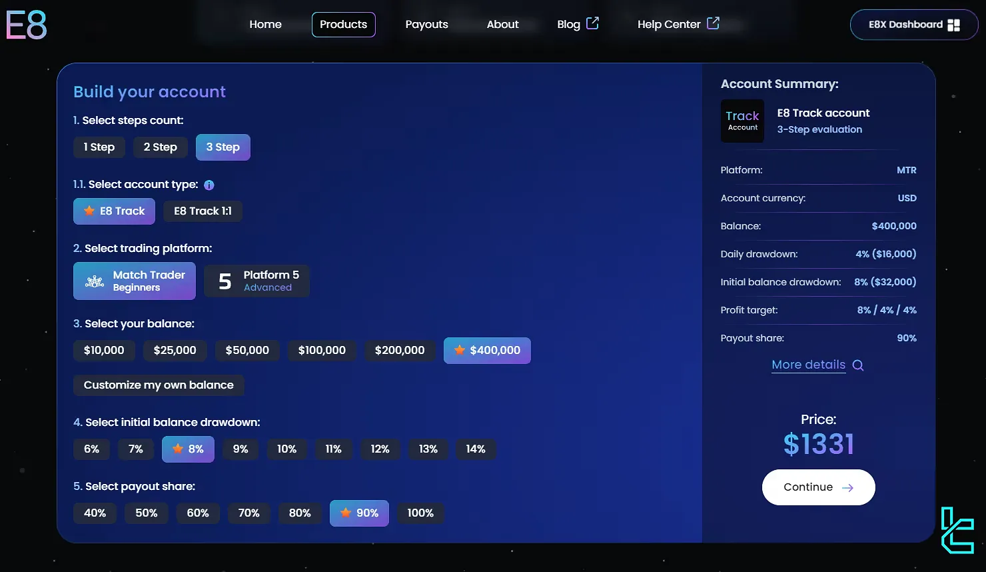Screen dimensions: 986x572
Task: Click the star icon on 90% payout
Action: (346, 513)
